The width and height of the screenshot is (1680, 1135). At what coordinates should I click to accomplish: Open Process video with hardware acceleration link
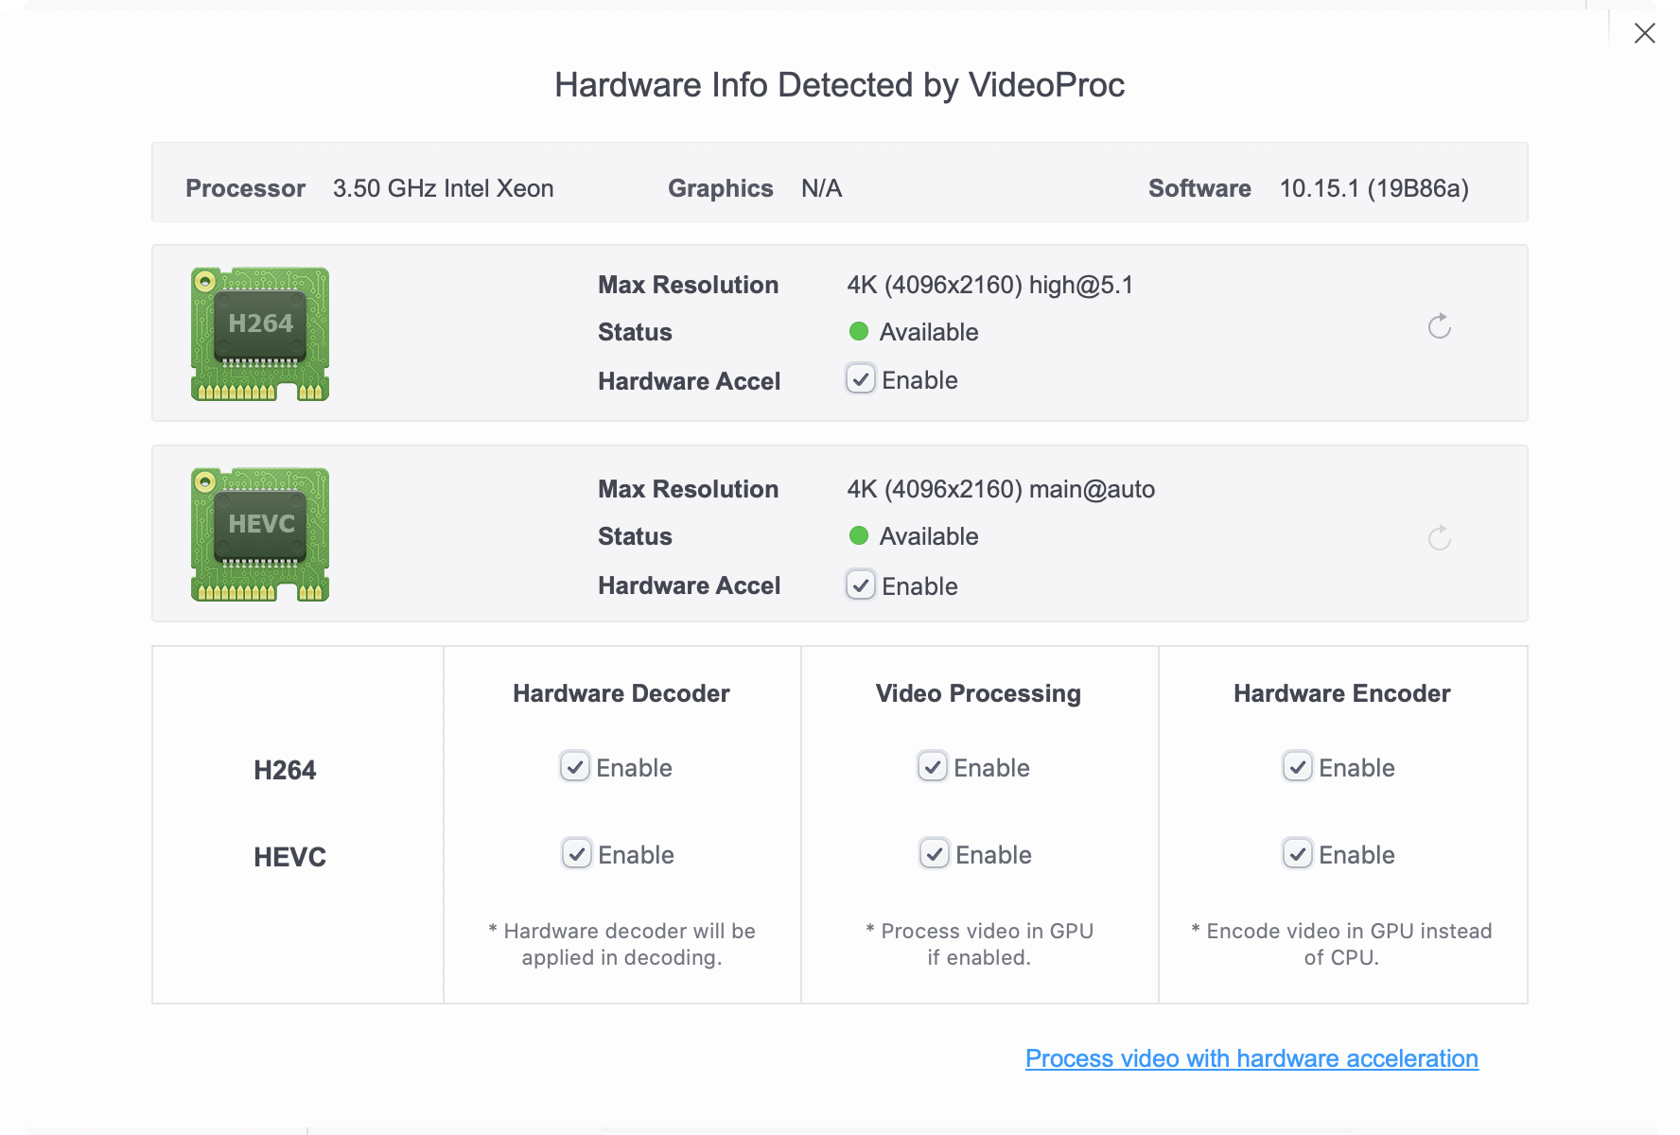[1251, 1058]
